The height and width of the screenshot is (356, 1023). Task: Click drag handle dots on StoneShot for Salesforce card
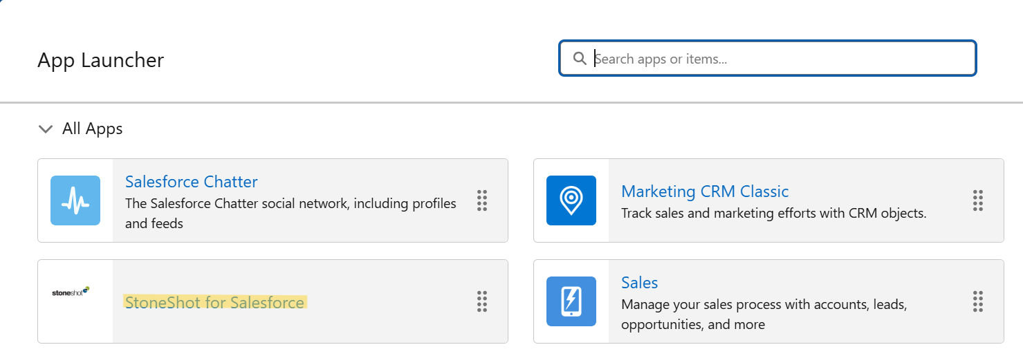click(482, 301)
